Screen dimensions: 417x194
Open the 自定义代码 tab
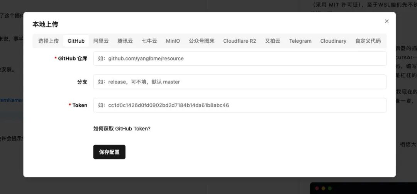(x=368, y=41)
